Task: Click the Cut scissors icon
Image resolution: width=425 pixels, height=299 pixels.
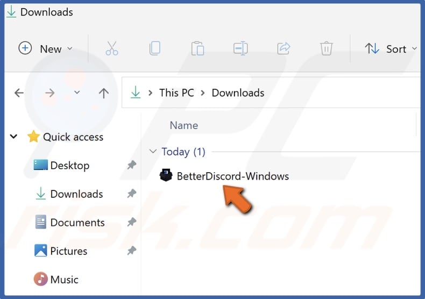Action: tap(112, 48)
